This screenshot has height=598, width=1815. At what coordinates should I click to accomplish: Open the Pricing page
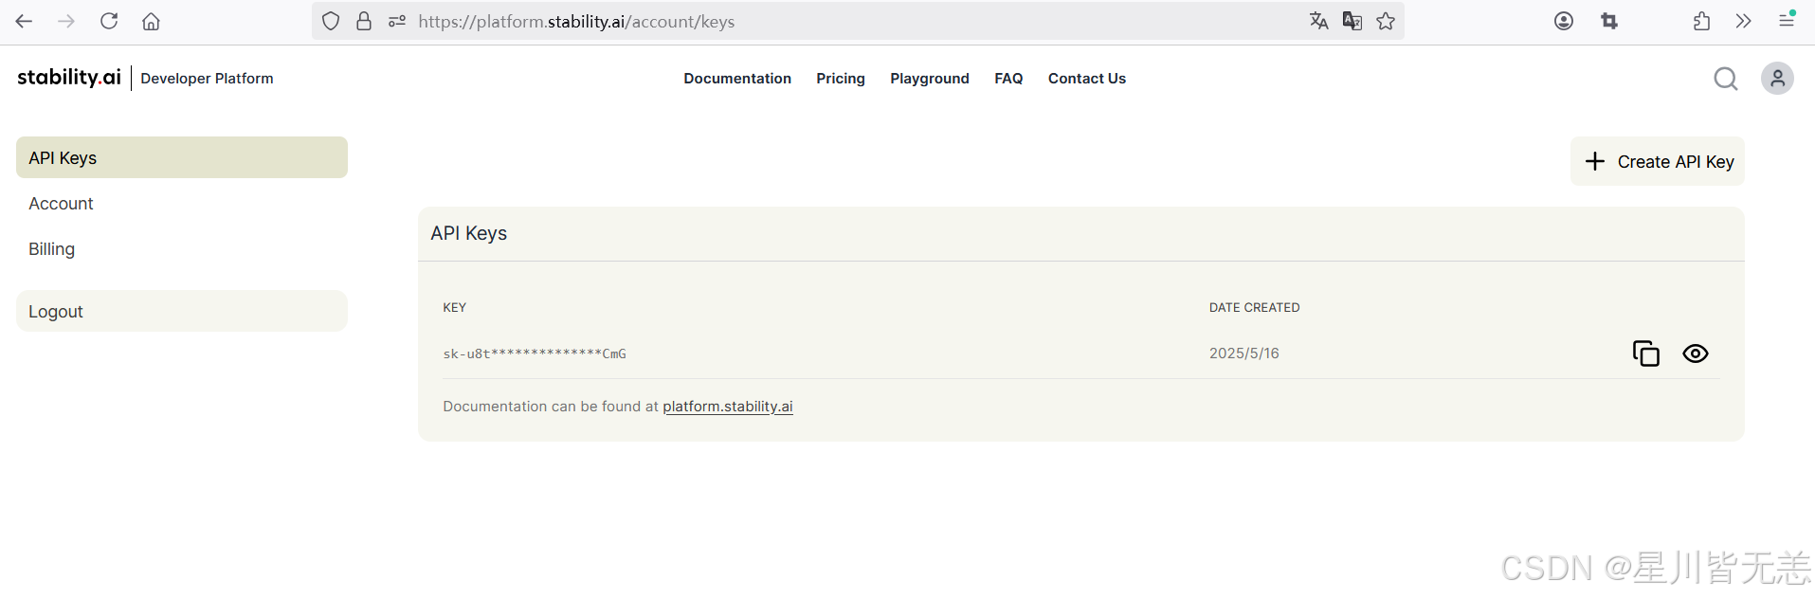point(841,79)
